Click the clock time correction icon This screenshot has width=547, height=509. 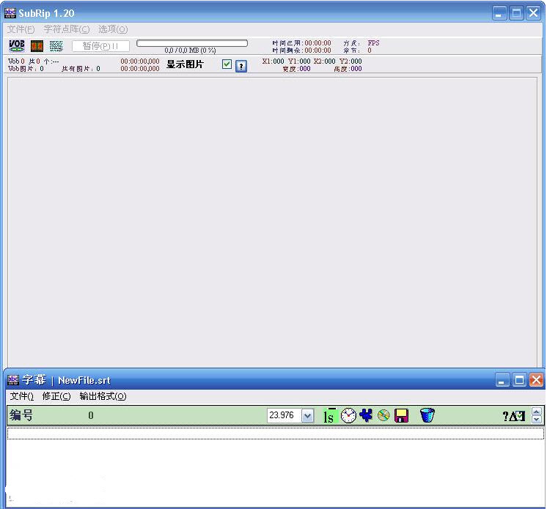click(348, 416)
